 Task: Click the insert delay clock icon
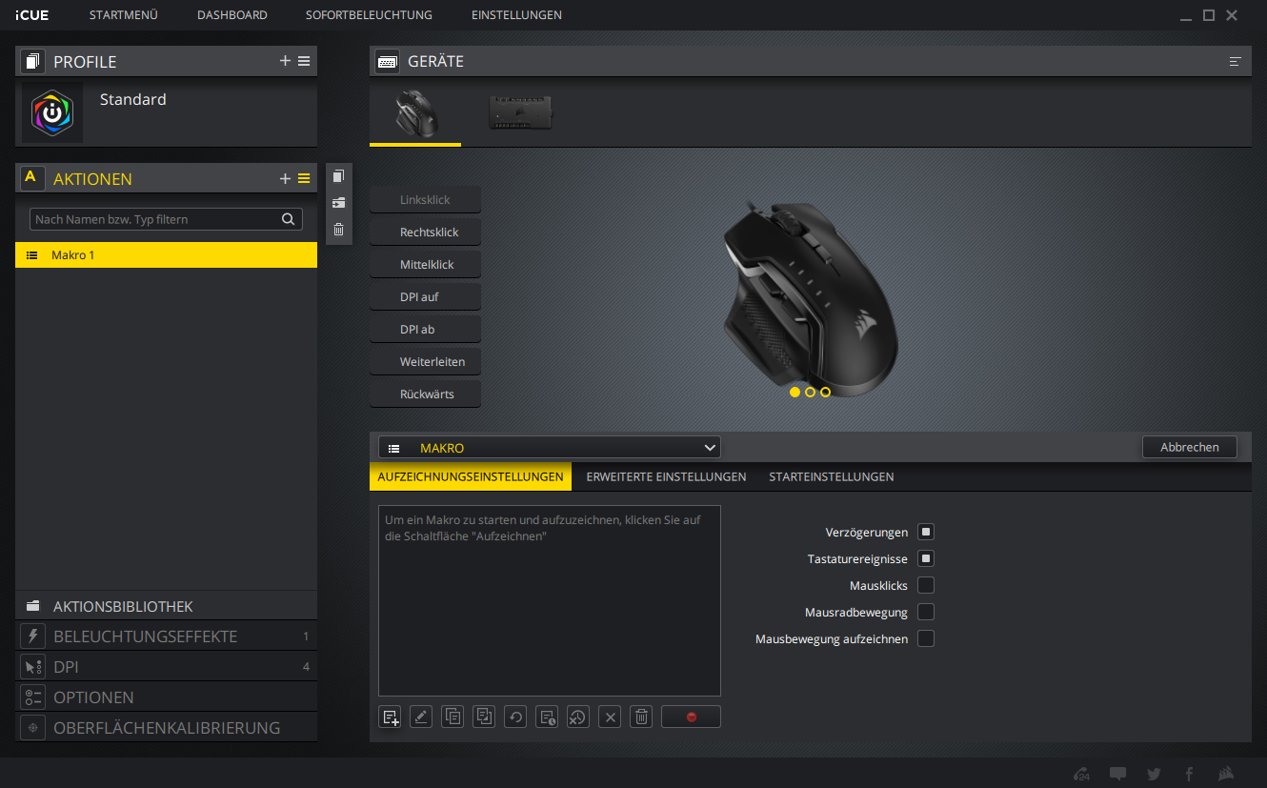point(547,717)
